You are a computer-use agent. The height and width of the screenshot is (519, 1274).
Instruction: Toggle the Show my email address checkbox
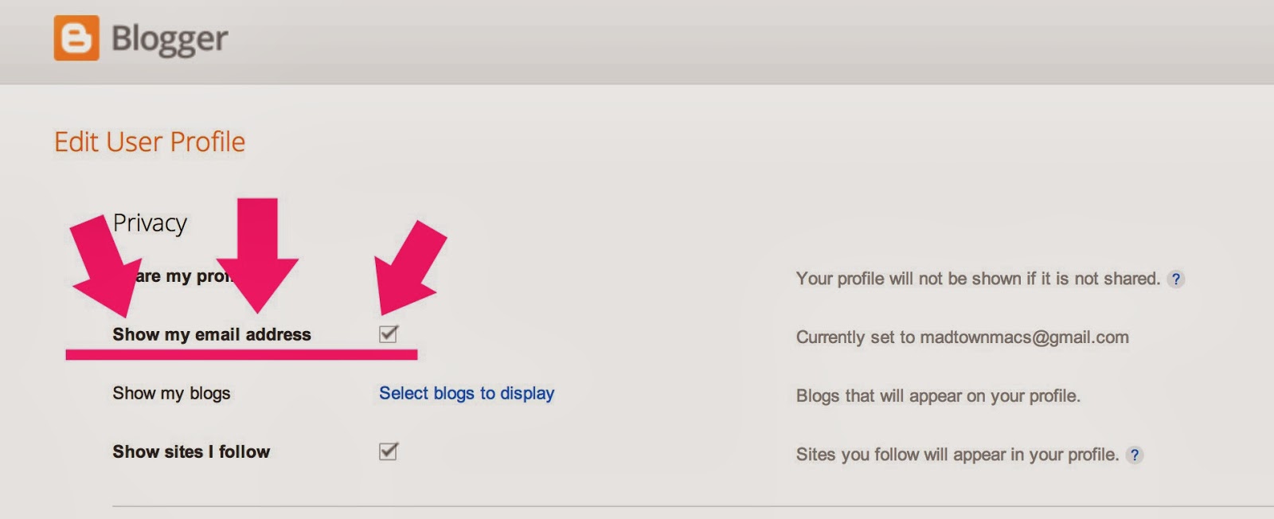(389, 334)
